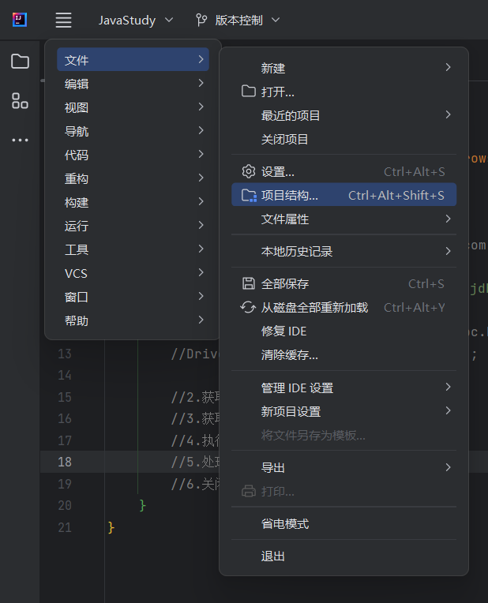
Task: Click the gear icon next to 设置
Action: click(249, 171)
